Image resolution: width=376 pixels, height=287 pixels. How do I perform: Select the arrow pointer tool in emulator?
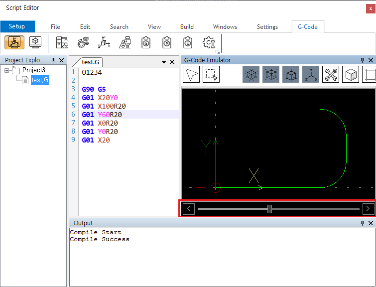click(191, 75)
